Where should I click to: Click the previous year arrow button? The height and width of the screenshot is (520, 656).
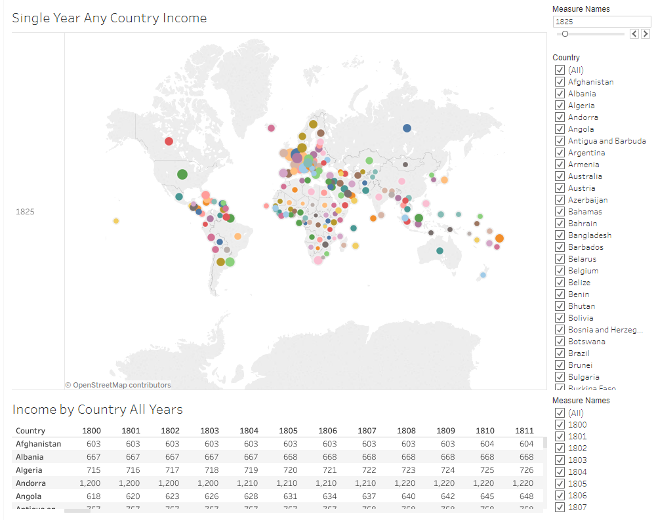634,33
